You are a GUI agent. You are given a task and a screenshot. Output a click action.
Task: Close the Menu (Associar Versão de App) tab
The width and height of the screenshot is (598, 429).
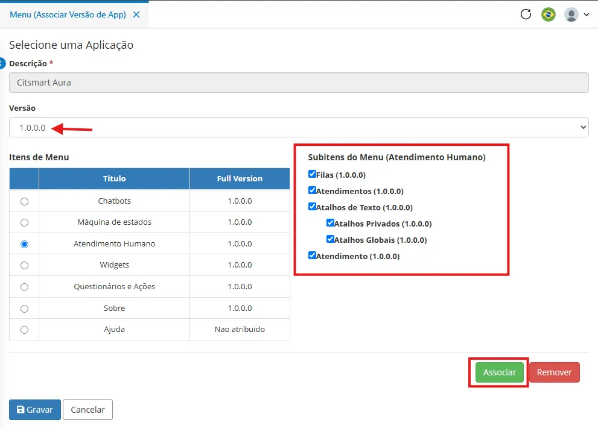(x=136, y=14)
